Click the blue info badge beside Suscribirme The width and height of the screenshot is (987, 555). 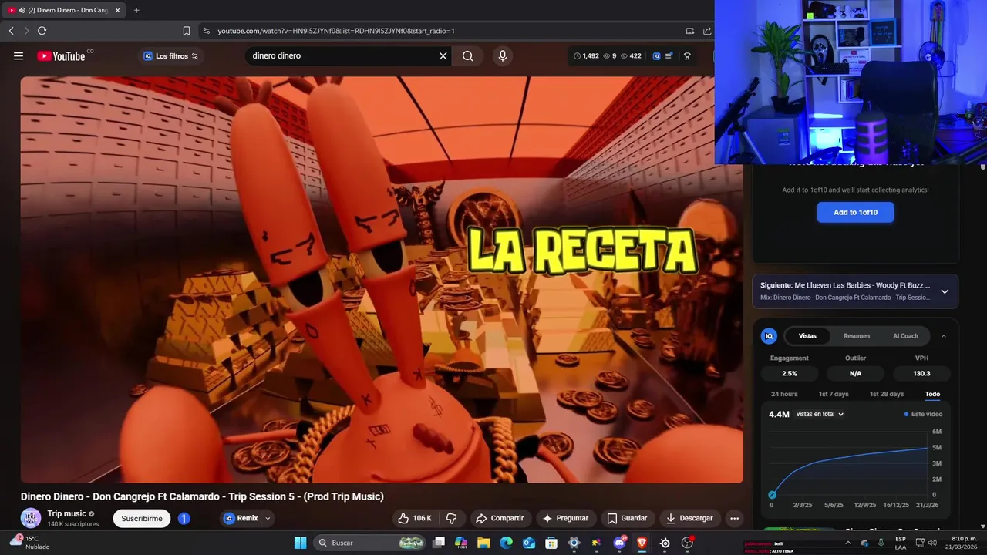tap(184, 519)
